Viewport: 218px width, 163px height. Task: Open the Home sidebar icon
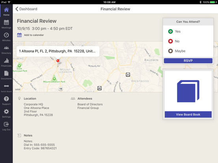6,10
